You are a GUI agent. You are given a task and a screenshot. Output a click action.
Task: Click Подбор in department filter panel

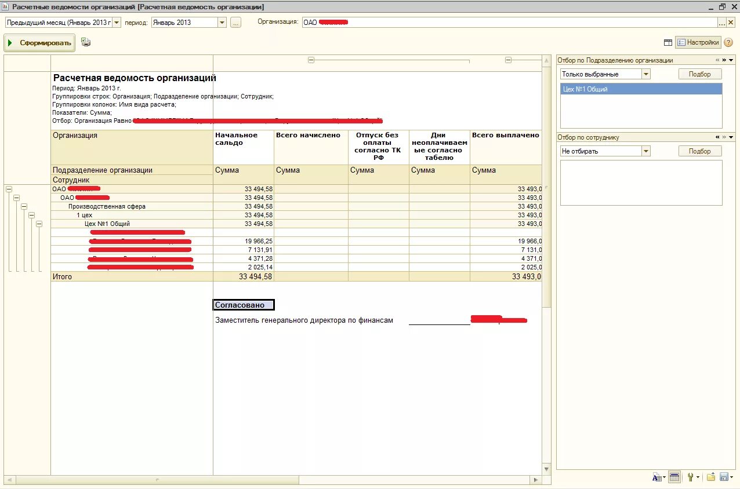[x=699, y=74]
